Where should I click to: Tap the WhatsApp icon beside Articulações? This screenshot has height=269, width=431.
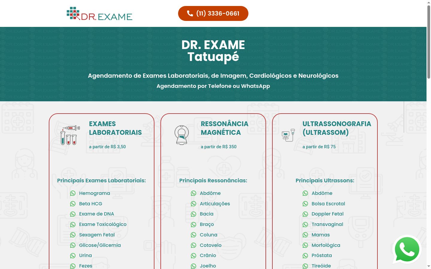[x=194, y=204]
